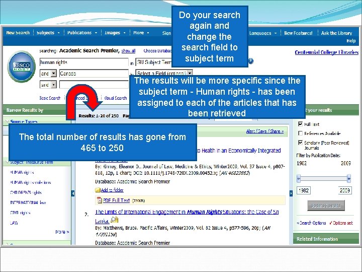Open the Publications dropdown menu
Viewport: 362px width, 272px height.
tap(82, 33)
